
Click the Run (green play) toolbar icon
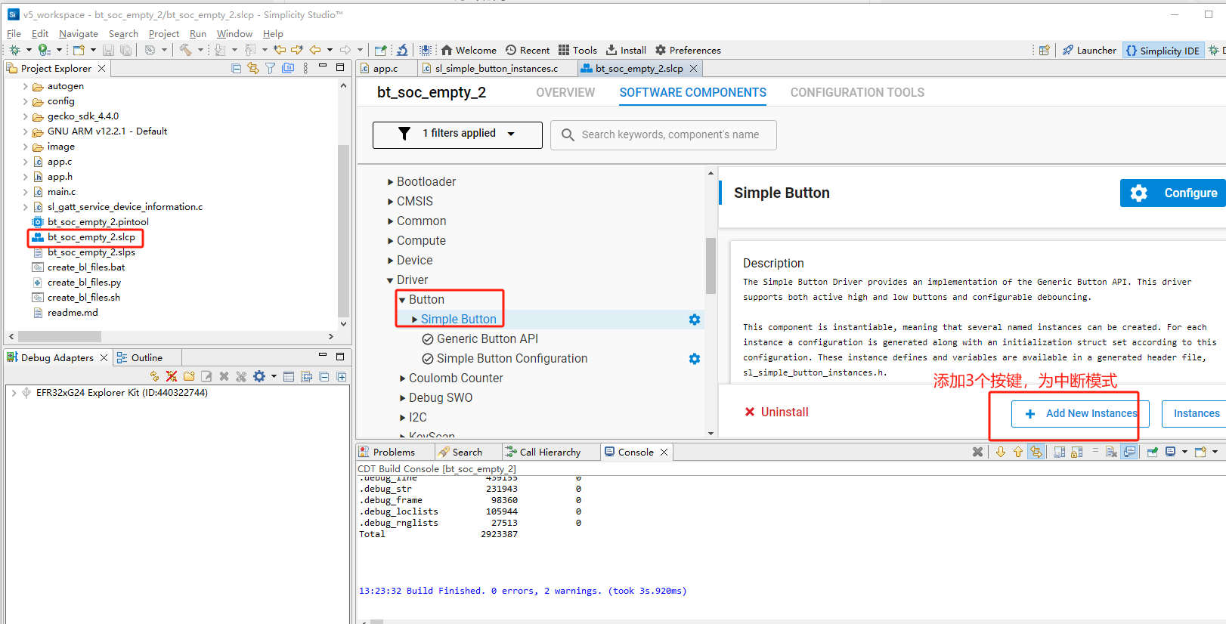(x=44, y=50)
